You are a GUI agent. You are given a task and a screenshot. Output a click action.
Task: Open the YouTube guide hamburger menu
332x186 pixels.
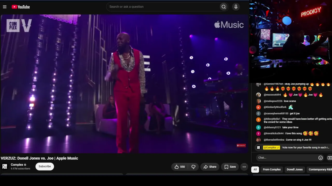[5, 7]
